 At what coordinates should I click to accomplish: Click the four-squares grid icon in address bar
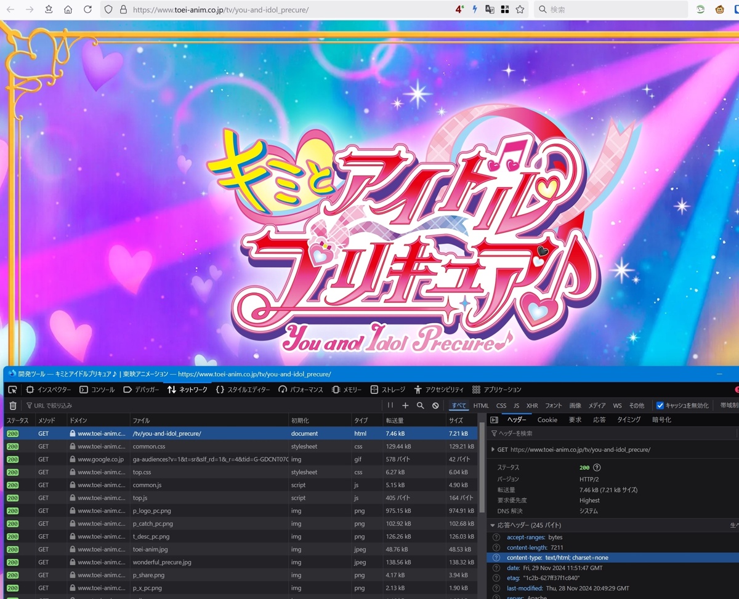click(x=504, y=10)
